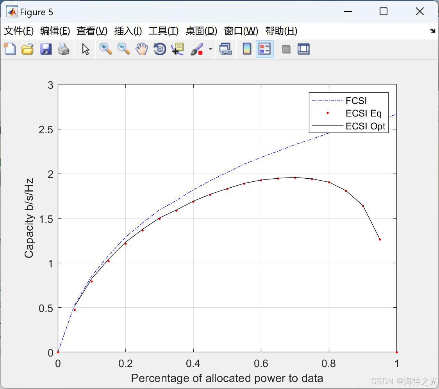The width and height of the screenshot is (439, 389).
Task: Print the figure with the printer icon
Action: coord(64,49)
